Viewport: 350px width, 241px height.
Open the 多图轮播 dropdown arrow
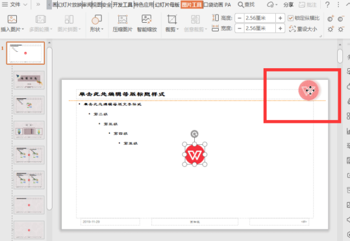(x=51, y=29)
